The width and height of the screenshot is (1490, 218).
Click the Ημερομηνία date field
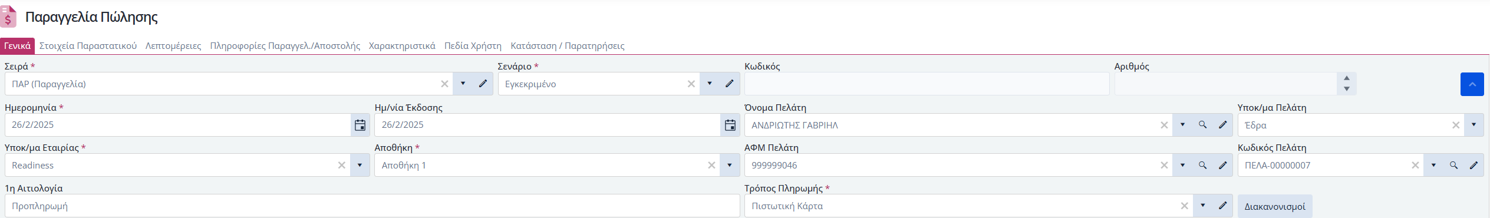click(x=177, y=125)
